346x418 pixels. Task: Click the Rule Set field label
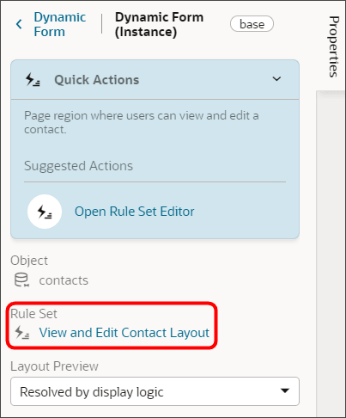(x=33, y=314)
